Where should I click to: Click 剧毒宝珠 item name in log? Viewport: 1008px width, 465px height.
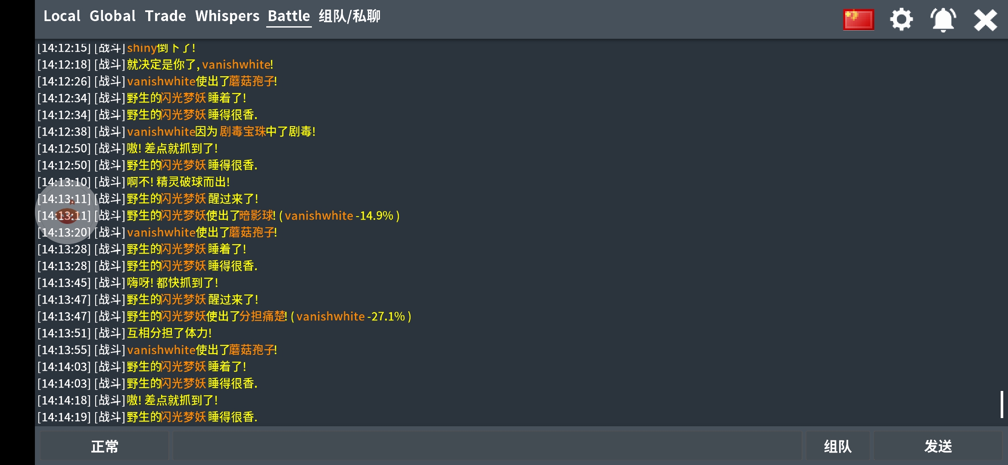click(243, 132)
